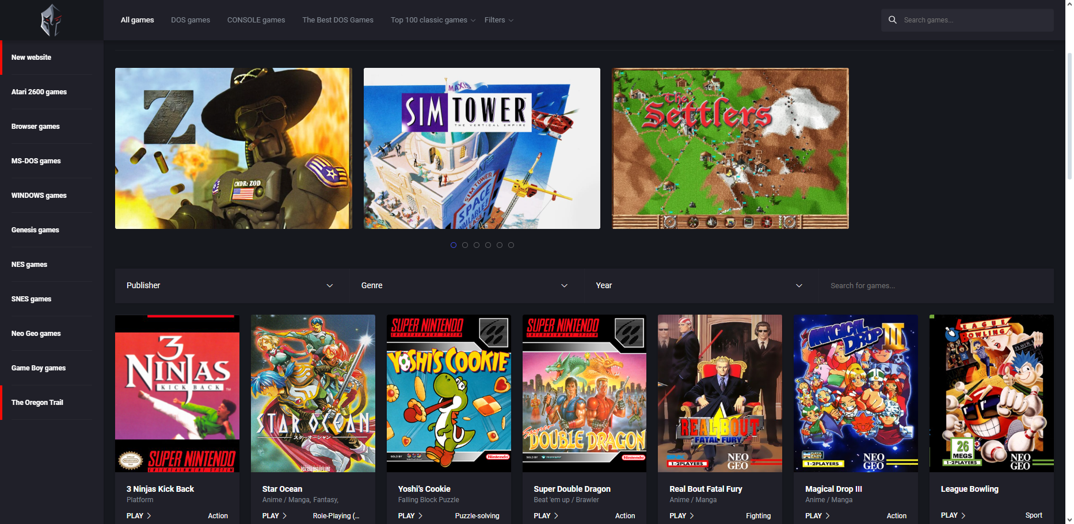
Task: Open Atari 2600 games sidebar item
Action: pos(39,92)
